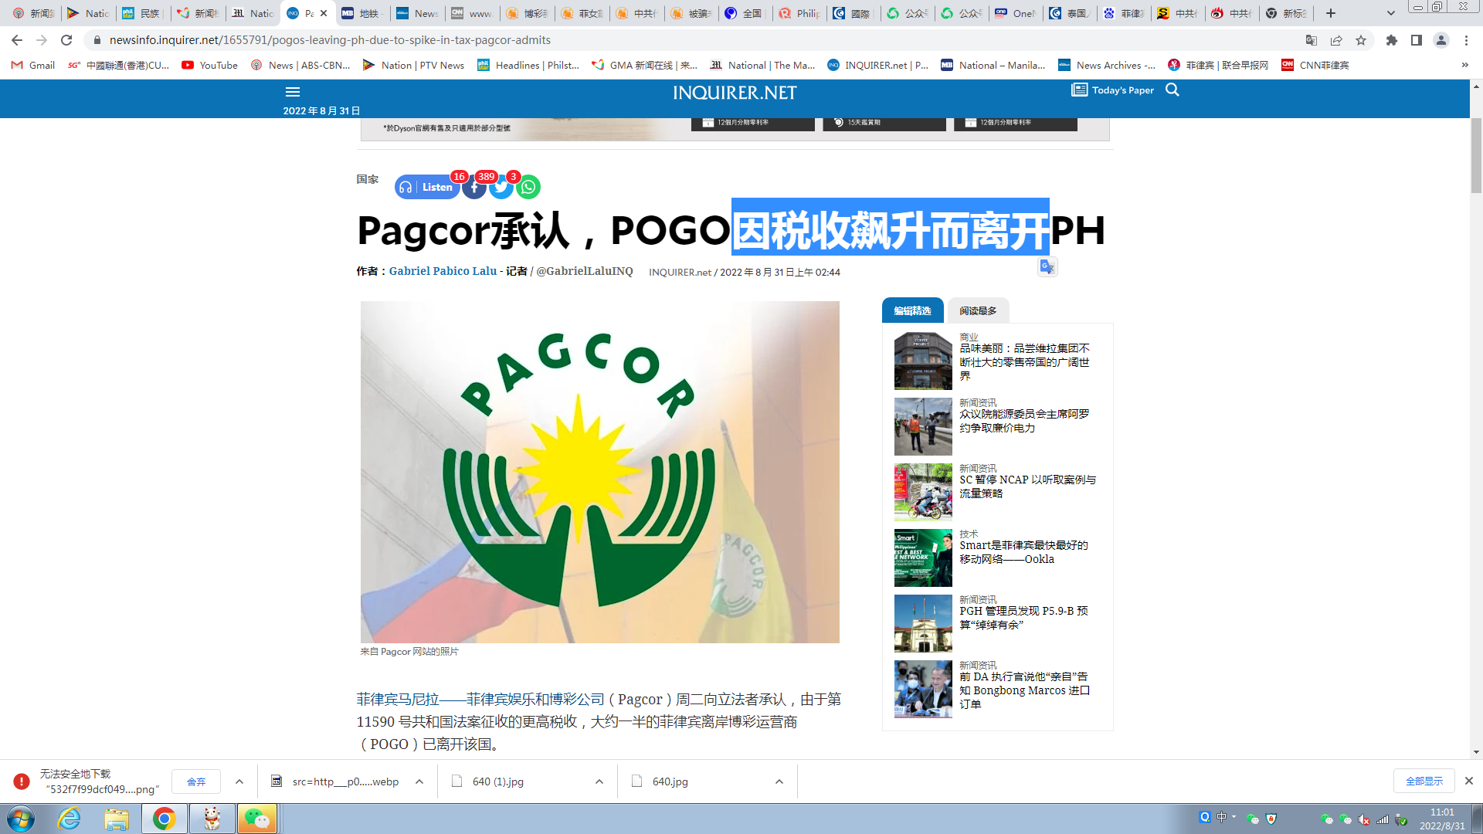The image size is (1483, 834).
Task: Close the downloads bar
Action: click(x=1469, y=781)
